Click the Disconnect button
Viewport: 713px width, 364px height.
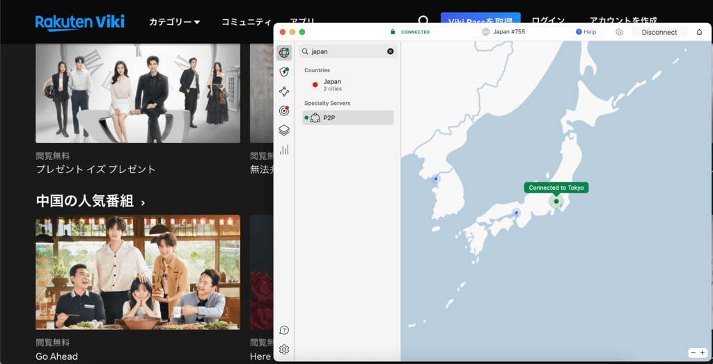(x=659, y=32)
